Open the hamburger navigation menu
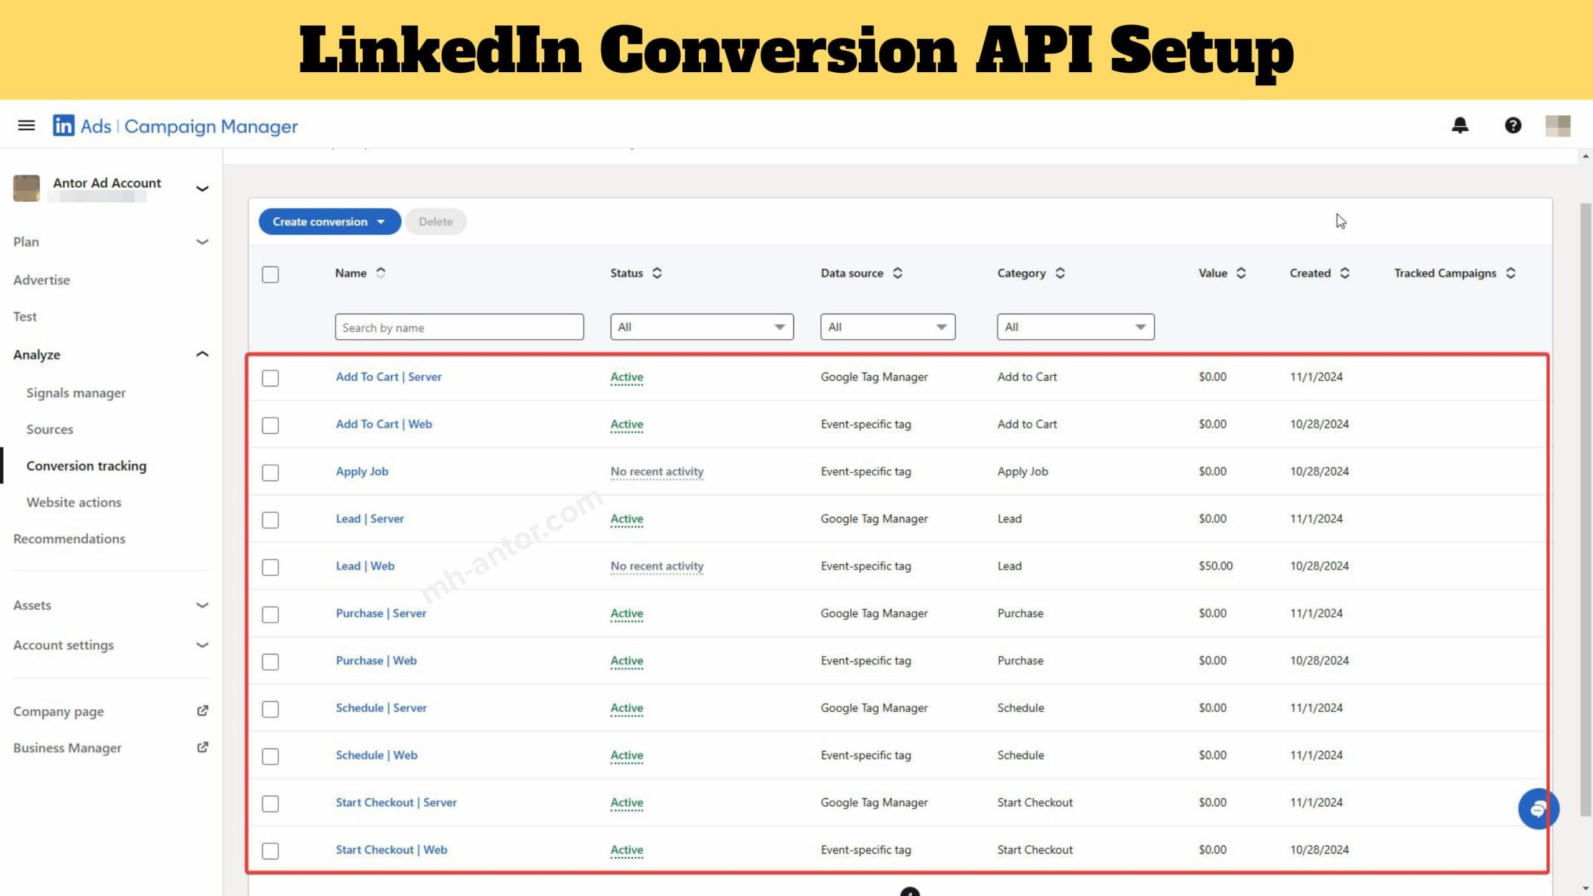 point(26,126)
